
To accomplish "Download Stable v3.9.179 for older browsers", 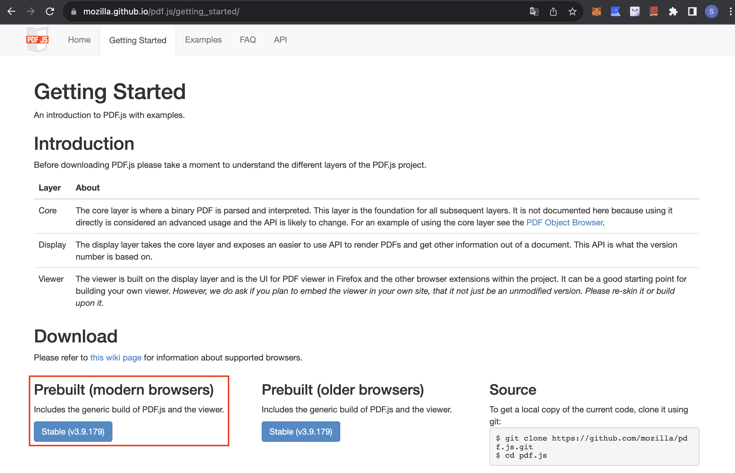I will click(x=301, y=432).
